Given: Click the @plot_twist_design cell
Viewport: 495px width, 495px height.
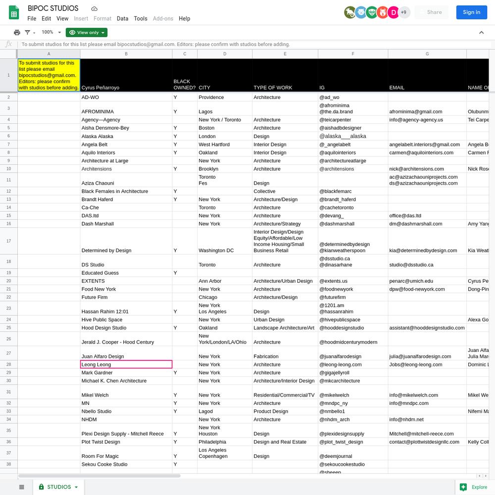Looking at the screenshot, I should coord(353,442).
